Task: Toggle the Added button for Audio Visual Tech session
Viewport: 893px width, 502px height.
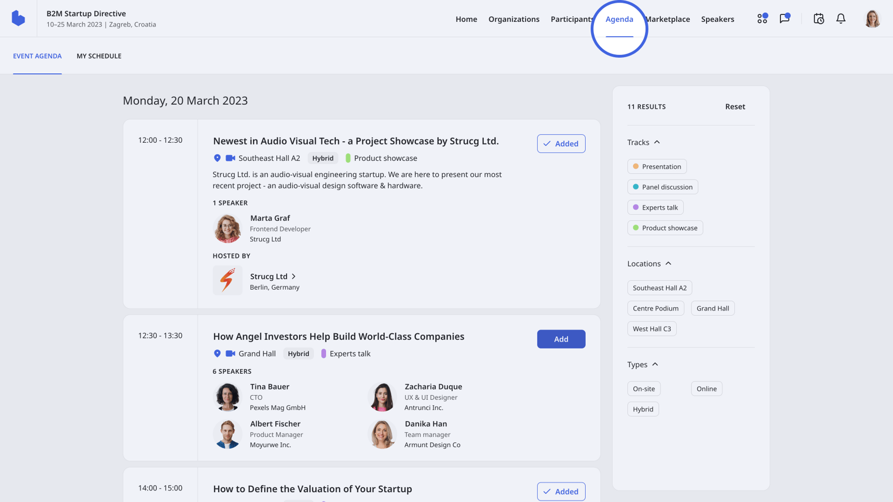Action: (x=561, y=144)
